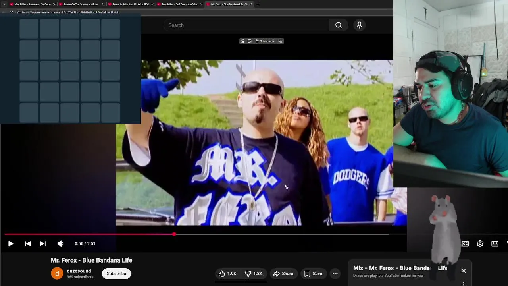Share the Blue Bandana Life video

(283, 274)
